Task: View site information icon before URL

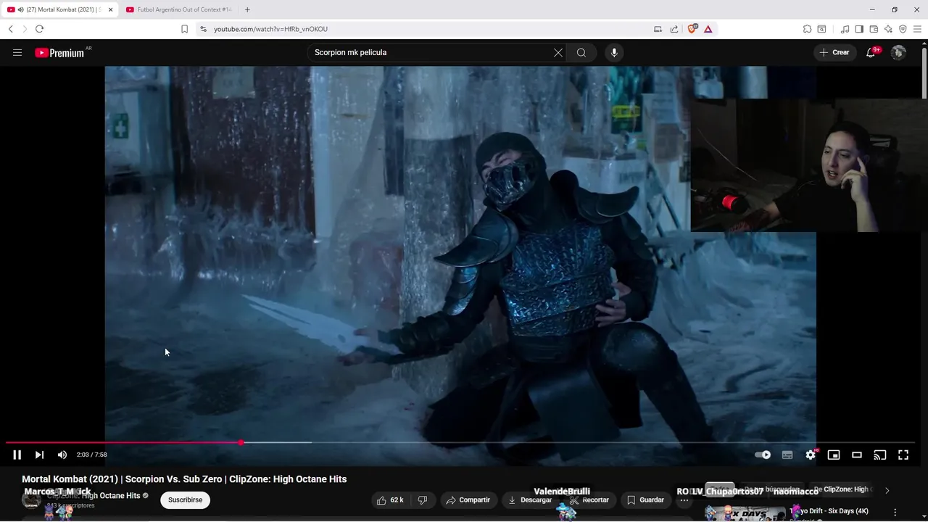Action: 203,29
